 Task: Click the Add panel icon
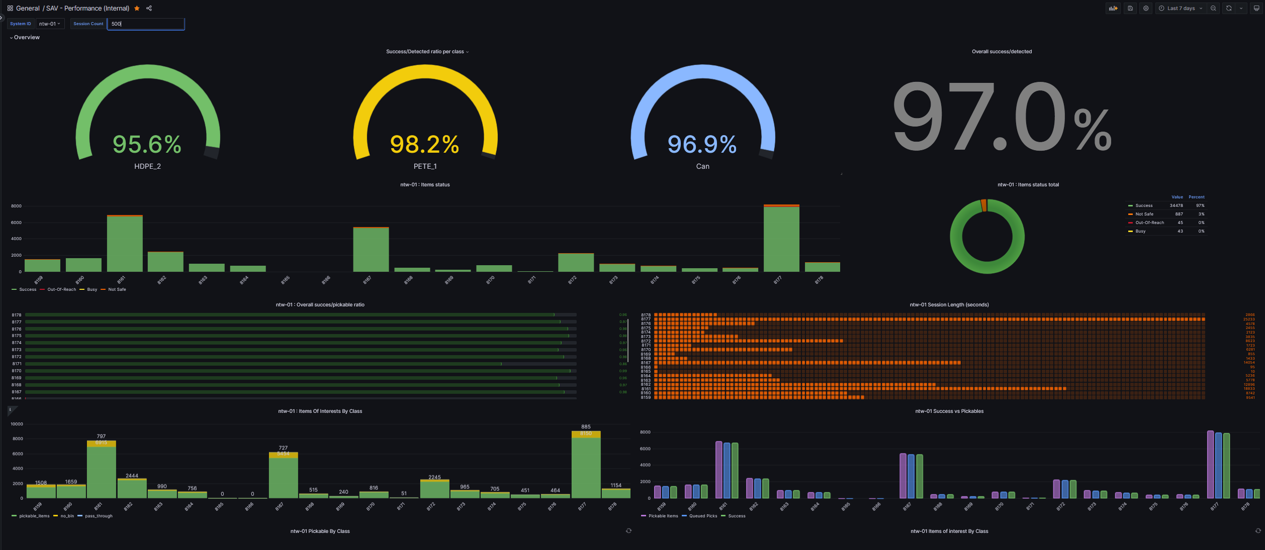pyautogui.click(x=1113, y=8)
